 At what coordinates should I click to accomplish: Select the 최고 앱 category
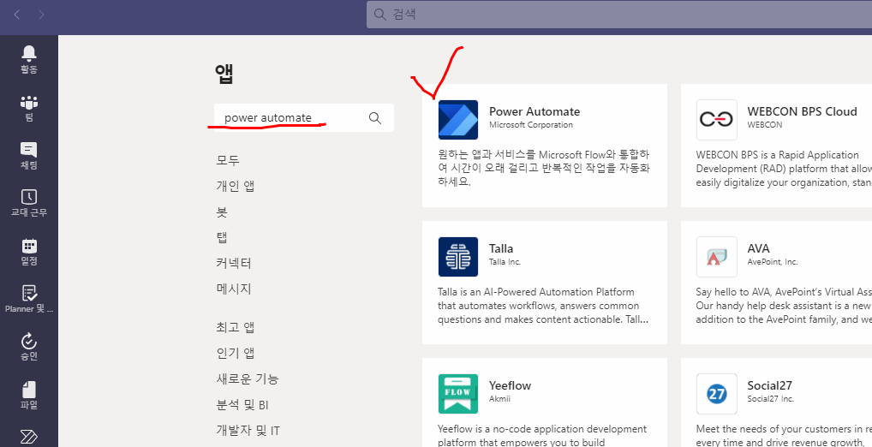click(x=236, y=327)
